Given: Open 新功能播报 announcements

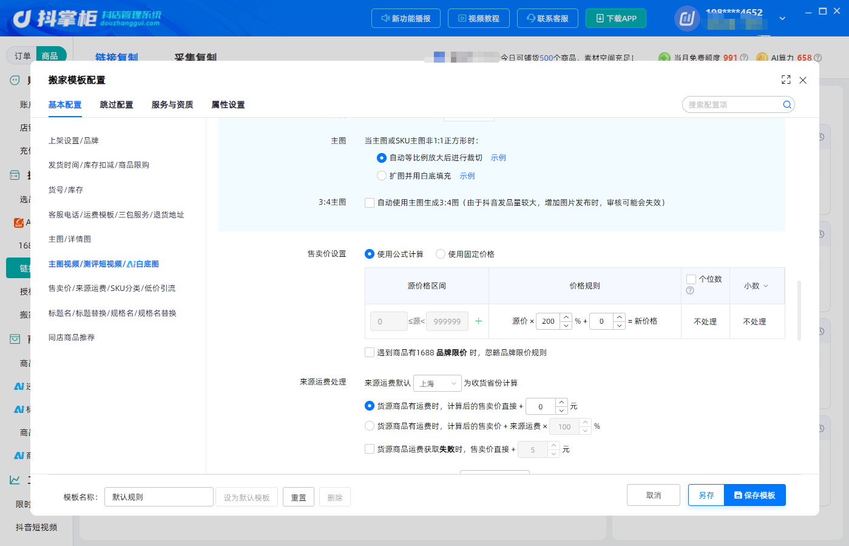Looking at the screenshot, I should coord(406,18).
